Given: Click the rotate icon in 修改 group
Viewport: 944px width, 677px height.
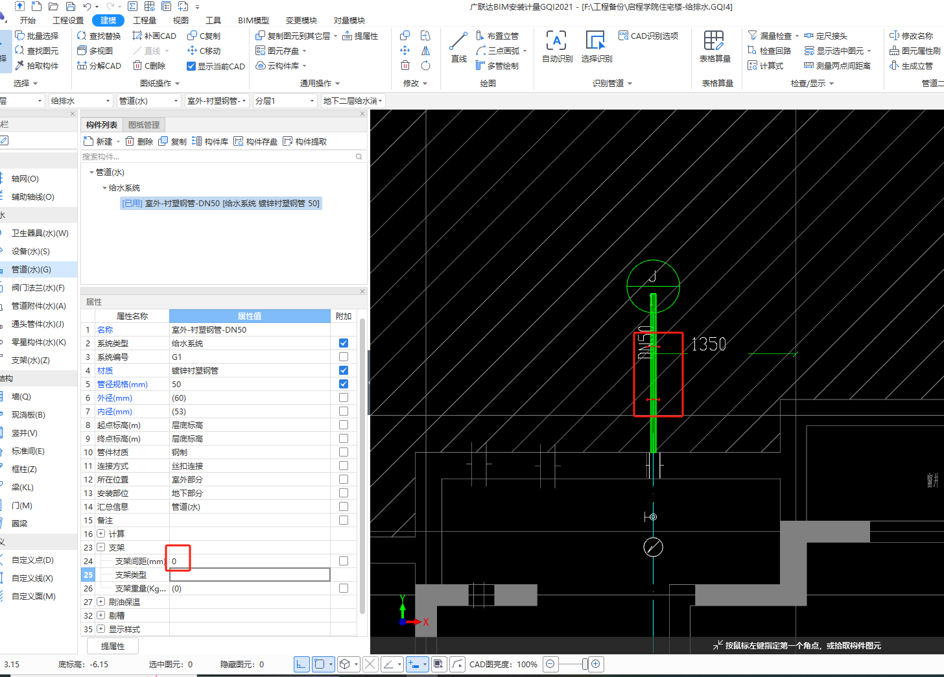Looking at the screenshot, I should click(425, 65).
